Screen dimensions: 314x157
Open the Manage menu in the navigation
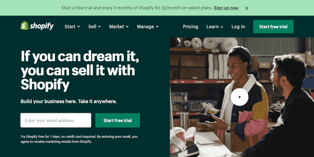tap(148, 27)
